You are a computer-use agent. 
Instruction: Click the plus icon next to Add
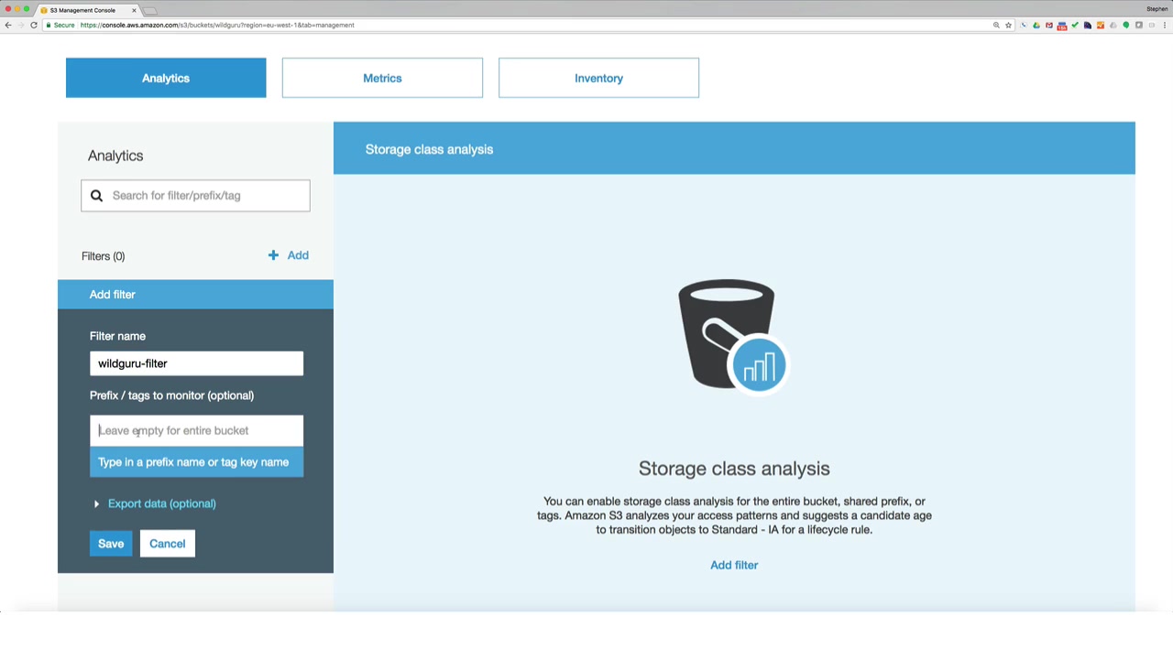click(273, 255)
